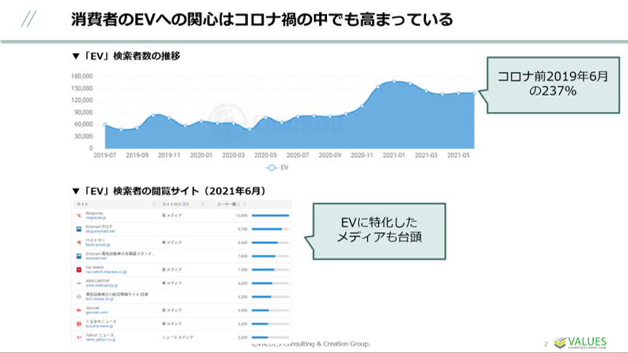This screenshot has width=628, height=353.
Task: Open the goo-net.com link
Action: click(x=96, y=312)
